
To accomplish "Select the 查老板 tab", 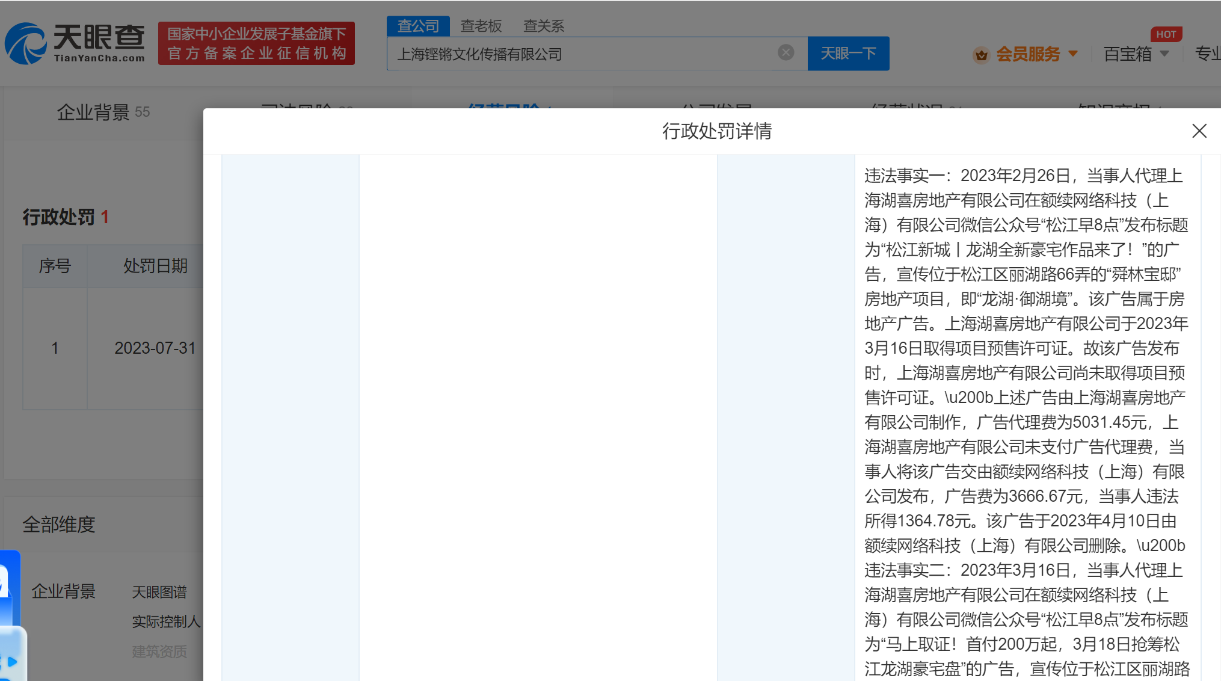I will pos(481,26).
